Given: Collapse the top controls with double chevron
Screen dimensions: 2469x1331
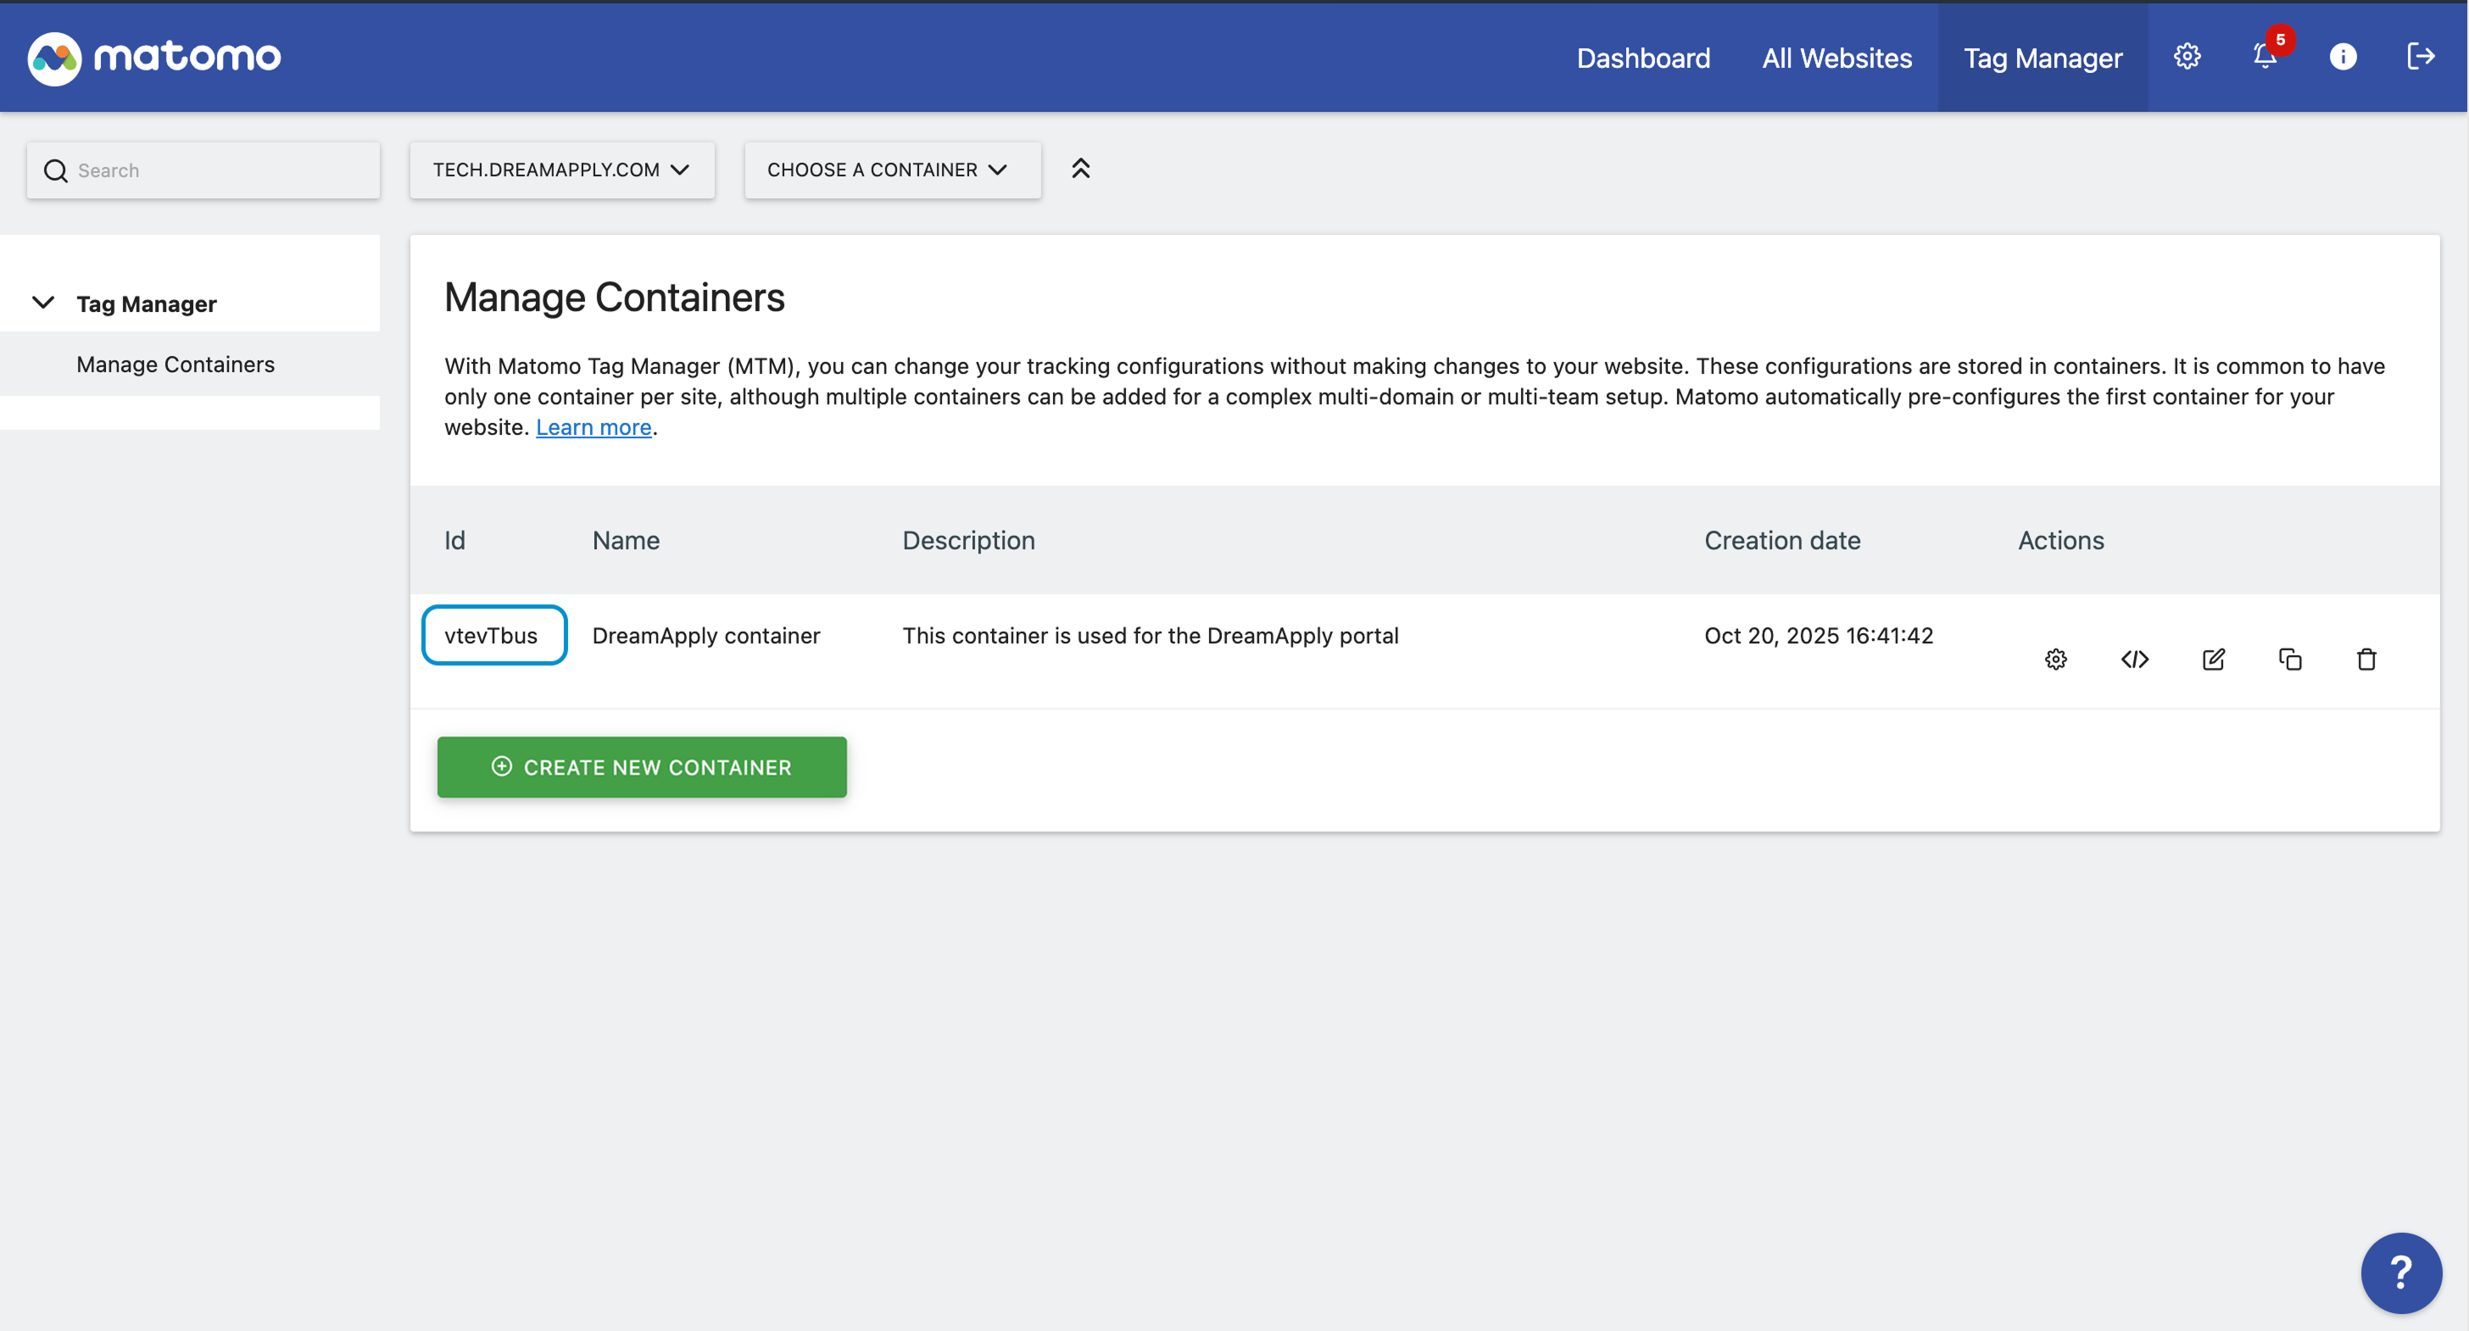Looking at the screenshot, I should pos(1081,169).
